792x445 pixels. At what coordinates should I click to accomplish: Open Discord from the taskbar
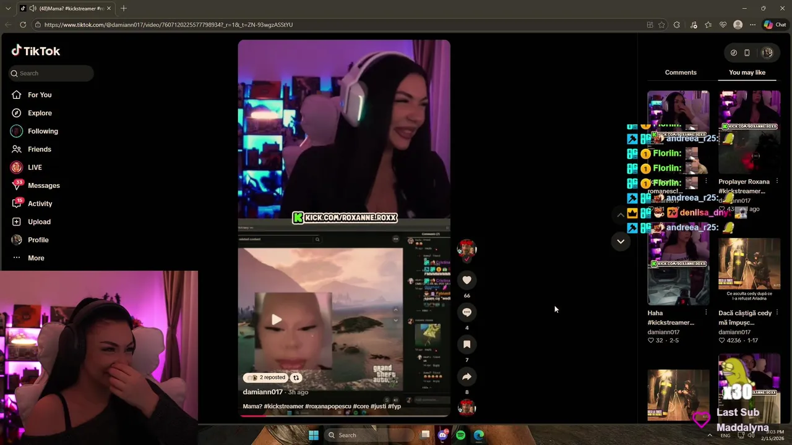click(442, 435)
